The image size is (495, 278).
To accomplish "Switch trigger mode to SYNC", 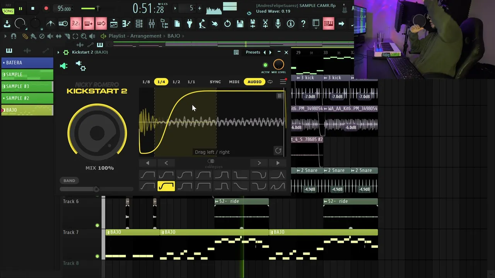I will (x=215, y=82).
